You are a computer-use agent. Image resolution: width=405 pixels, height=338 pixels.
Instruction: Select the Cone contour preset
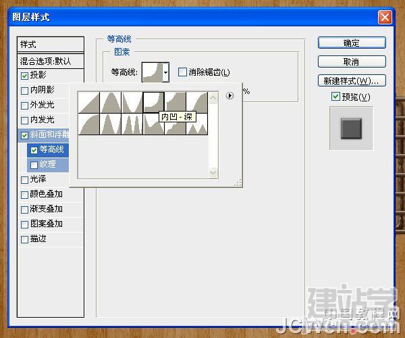pyautogui.click(x=110, y=102)
